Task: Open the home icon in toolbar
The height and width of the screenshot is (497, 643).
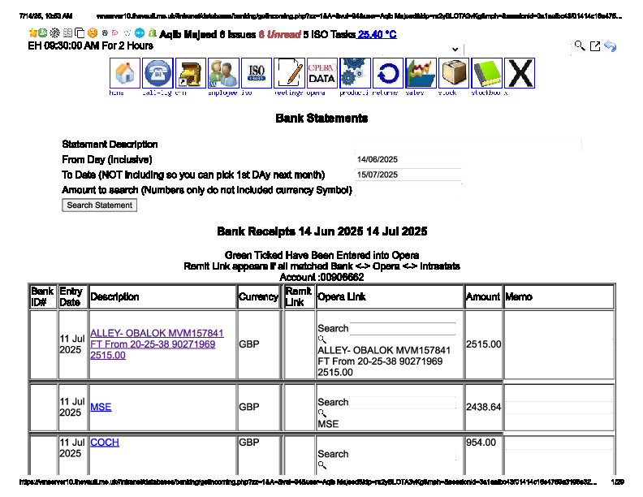Action: 125,73
